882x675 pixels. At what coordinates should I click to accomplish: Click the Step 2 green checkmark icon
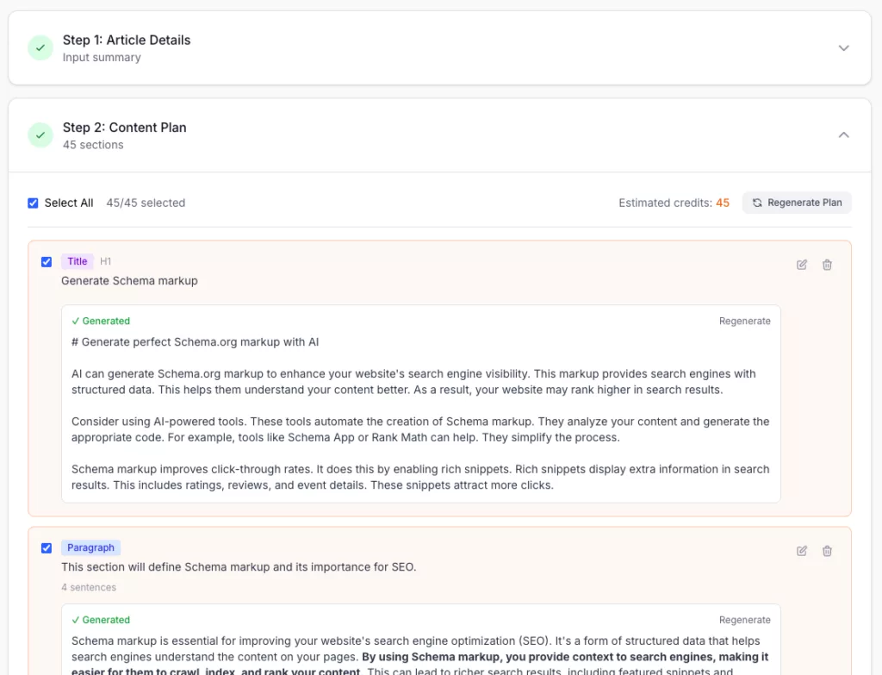tap(40, 135)
